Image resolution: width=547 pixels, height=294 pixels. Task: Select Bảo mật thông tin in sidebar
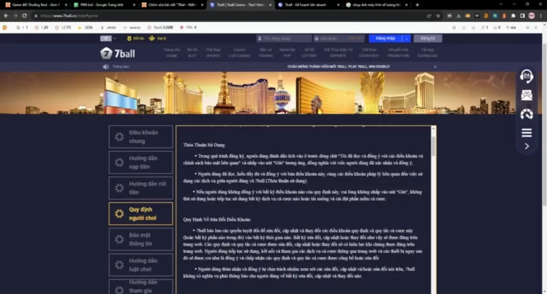[x=141, y=239]
